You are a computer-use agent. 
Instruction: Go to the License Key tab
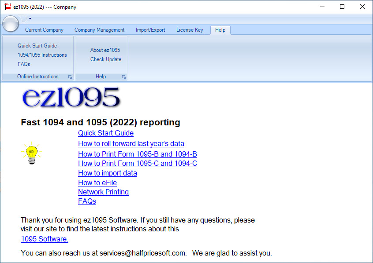190,30
